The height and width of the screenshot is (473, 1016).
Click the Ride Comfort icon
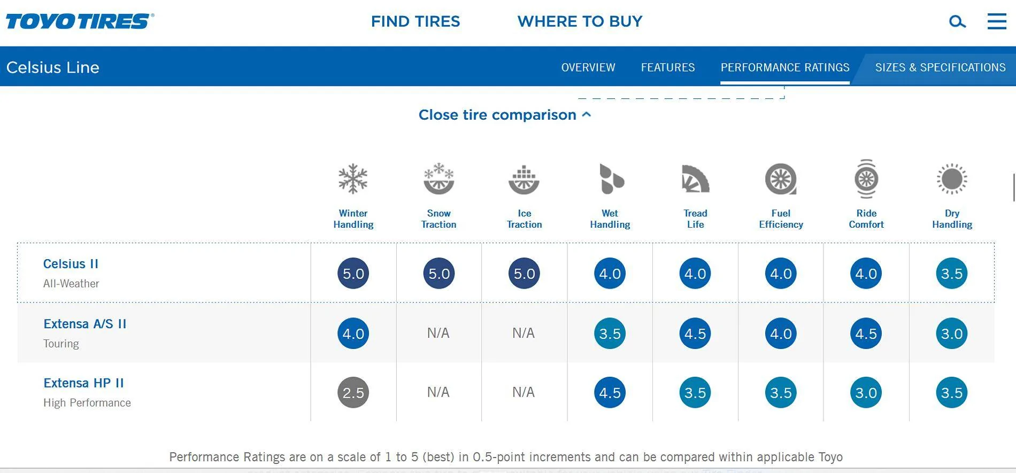pos(866,179)
